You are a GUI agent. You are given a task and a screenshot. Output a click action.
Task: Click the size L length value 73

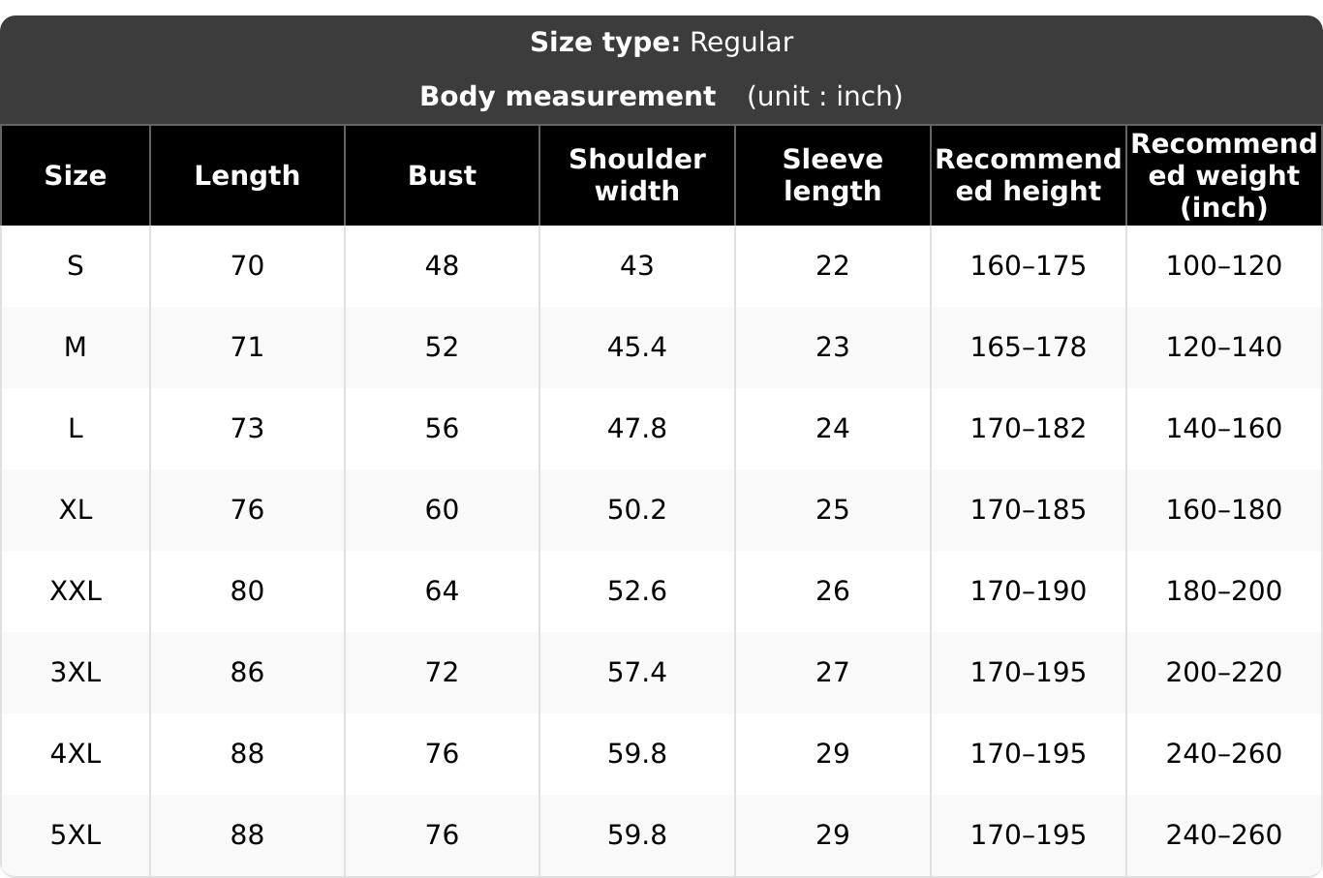pos(247,429)
